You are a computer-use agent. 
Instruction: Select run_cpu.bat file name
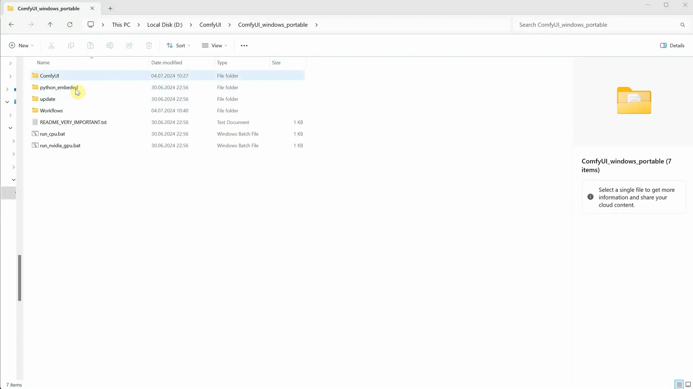[52, 134]
